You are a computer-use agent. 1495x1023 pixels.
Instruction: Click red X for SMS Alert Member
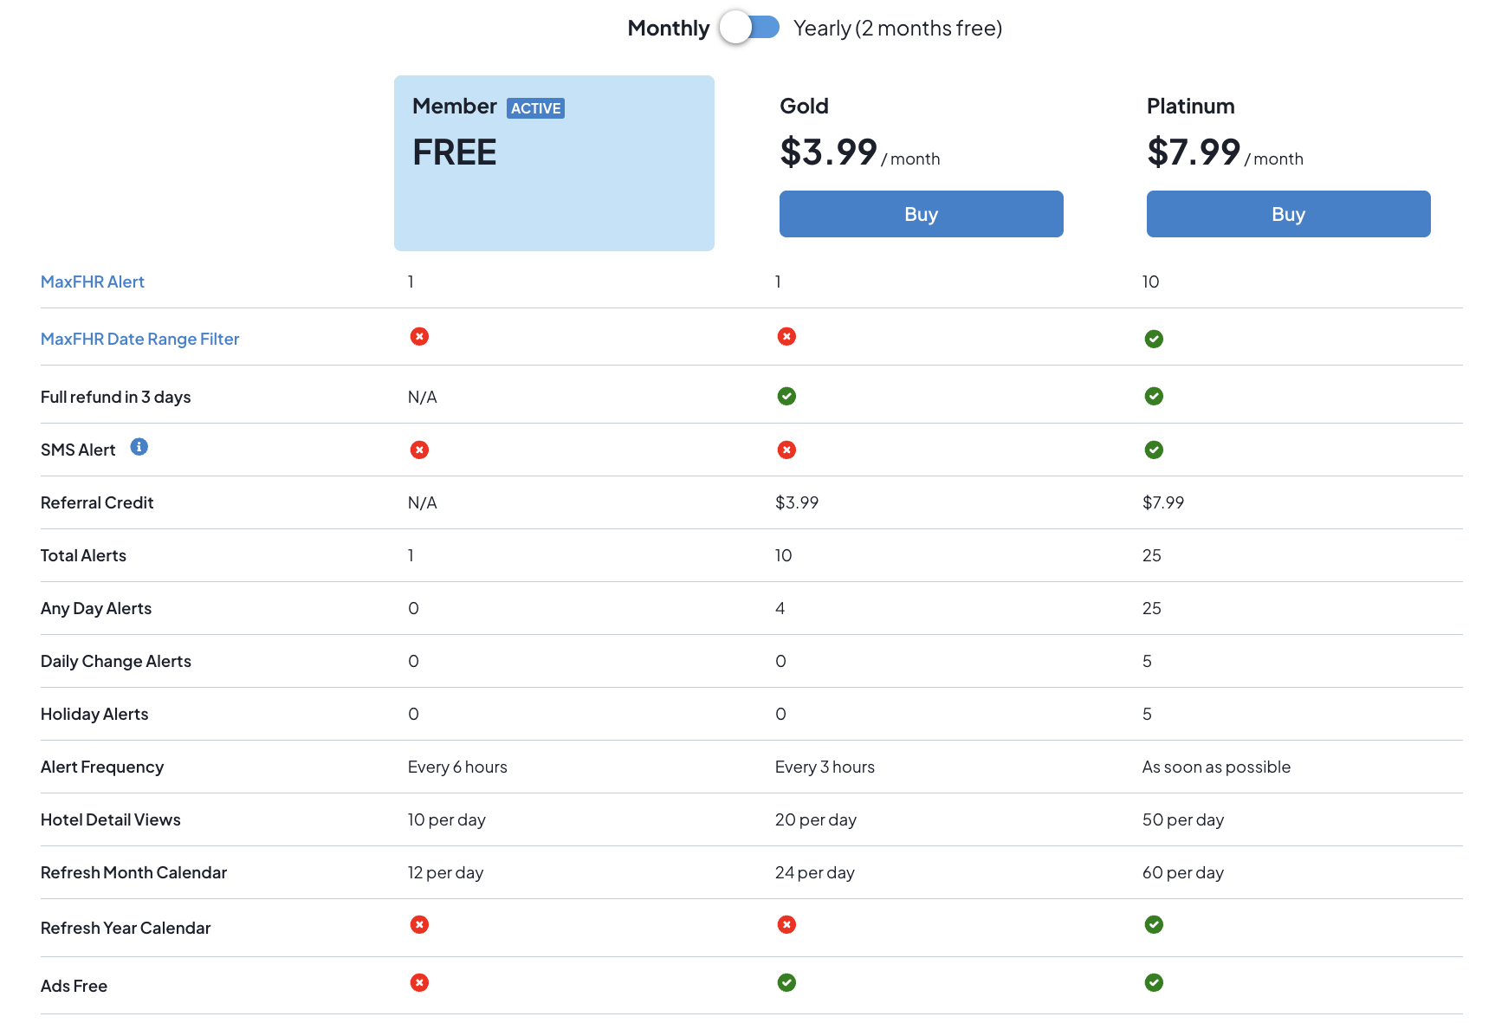[x=419, y=450]
